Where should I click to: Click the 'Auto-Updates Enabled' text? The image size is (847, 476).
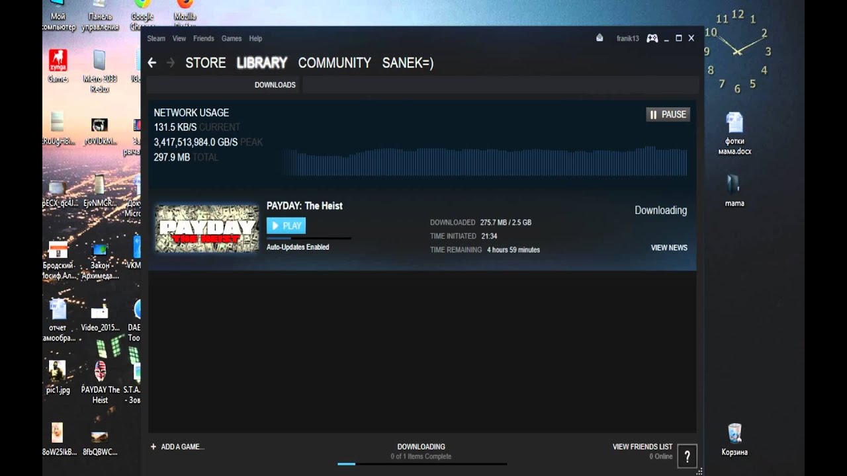[298, 247]
